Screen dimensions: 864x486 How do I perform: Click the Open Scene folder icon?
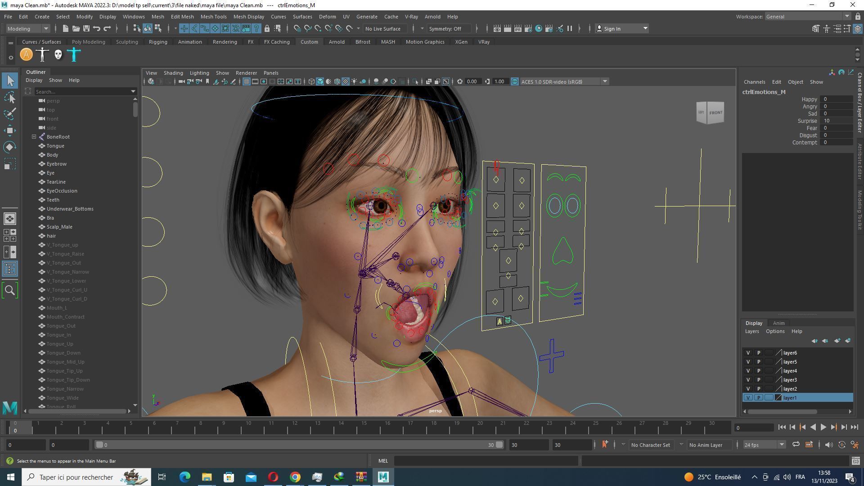click(x=76, y=28)
